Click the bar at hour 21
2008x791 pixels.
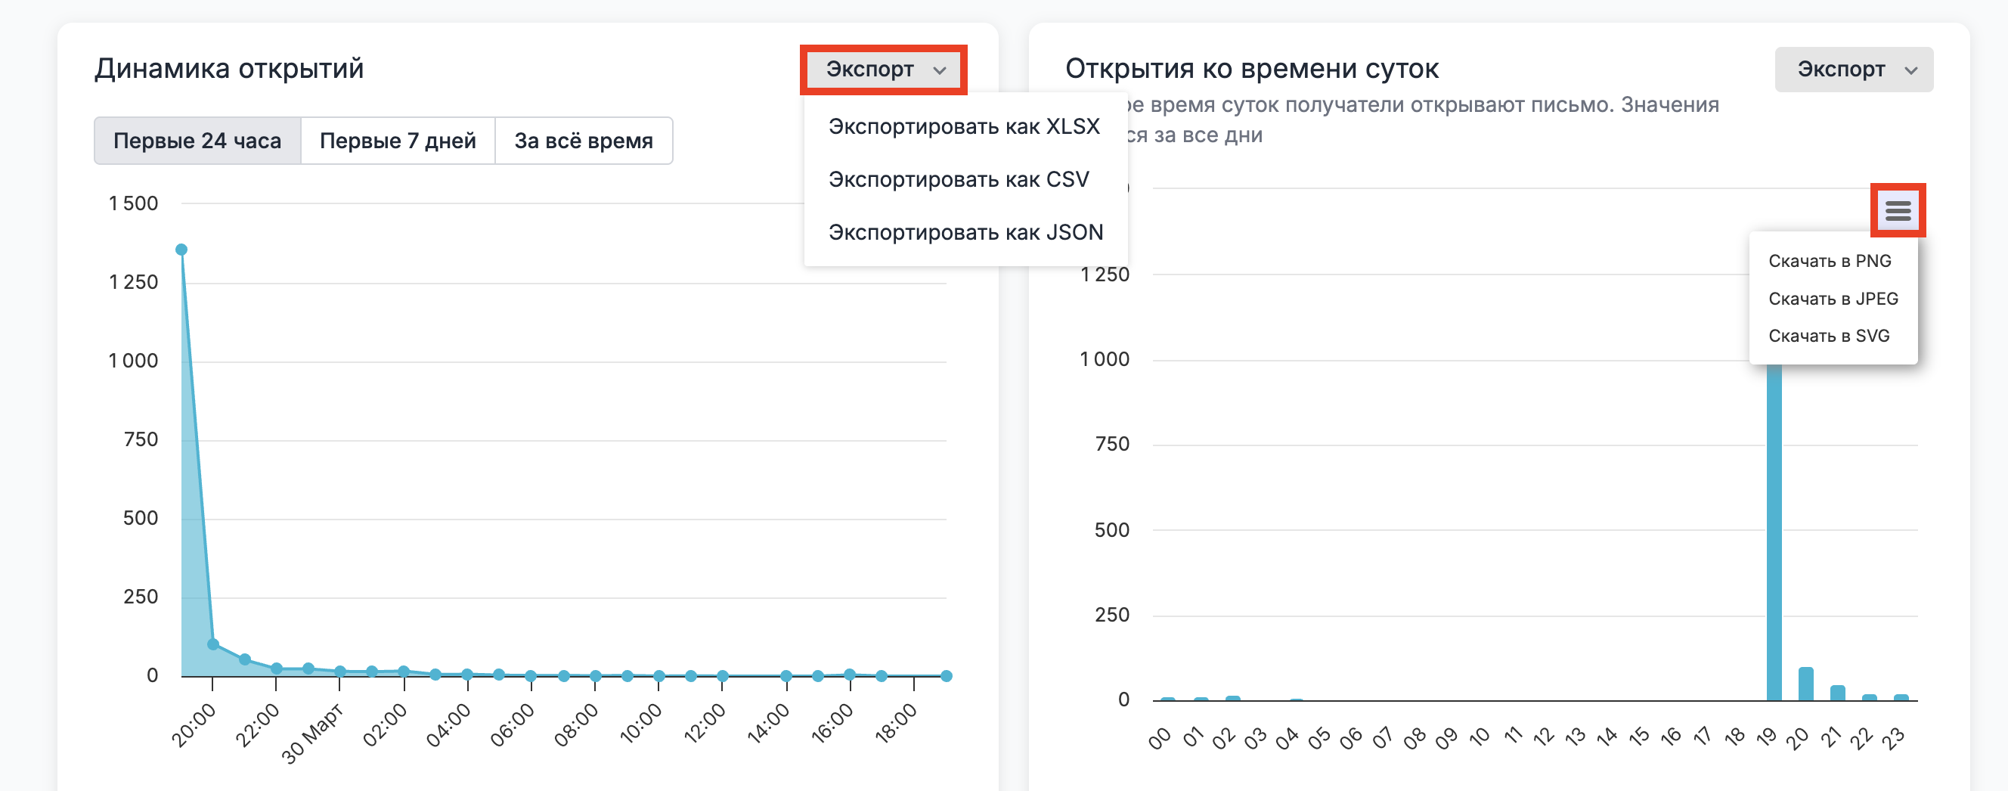[1837, 693]
